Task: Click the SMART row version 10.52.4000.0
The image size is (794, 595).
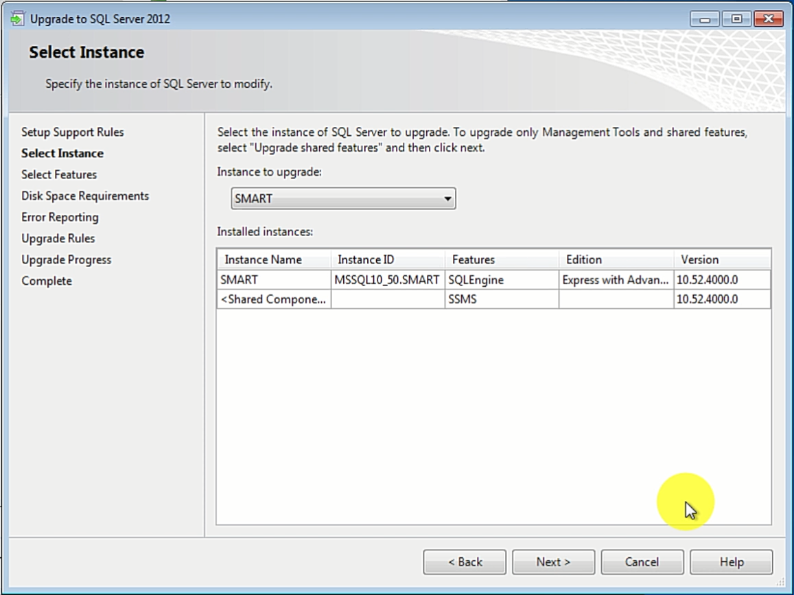Action: tap(722, 280)
